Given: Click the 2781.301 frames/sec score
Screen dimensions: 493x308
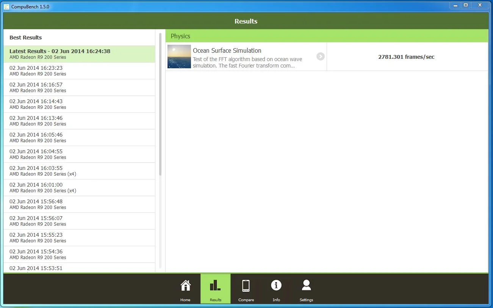Looking at the screenshot, I should click(x=406, y=57).
